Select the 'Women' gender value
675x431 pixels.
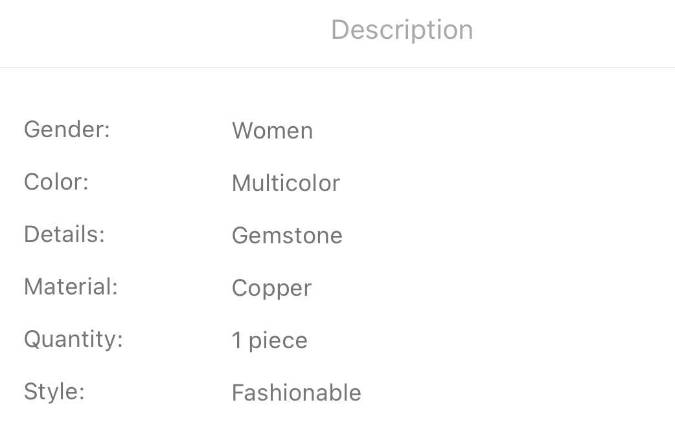tap(272, 131)
